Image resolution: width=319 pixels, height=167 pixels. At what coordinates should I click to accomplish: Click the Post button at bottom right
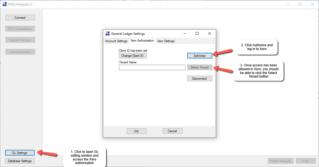tap(306, 161)
